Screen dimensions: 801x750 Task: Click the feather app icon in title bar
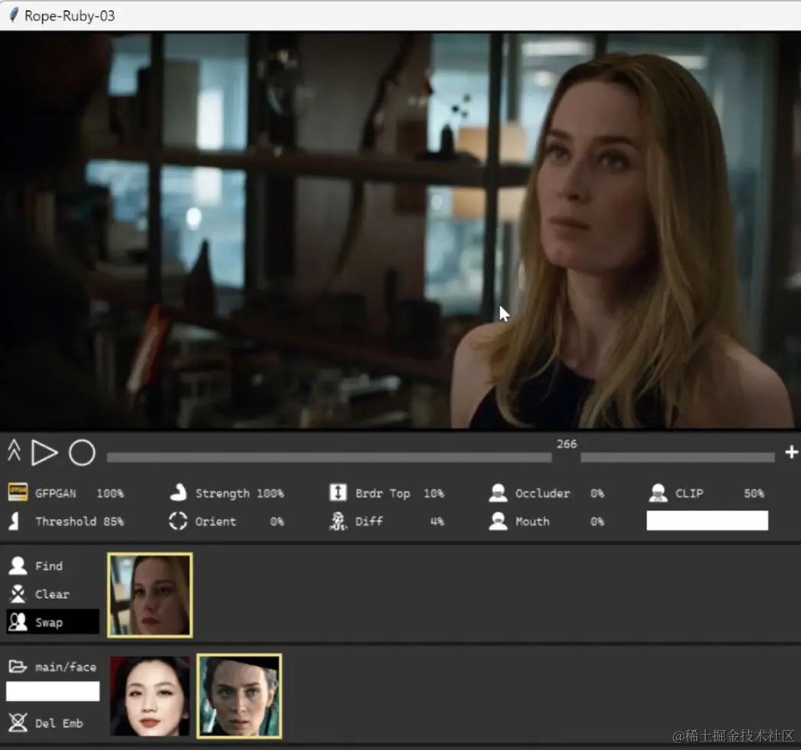click(14, 15)
